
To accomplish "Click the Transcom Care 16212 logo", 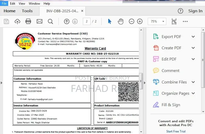I will pyautogui.click(x=25, y=41).
